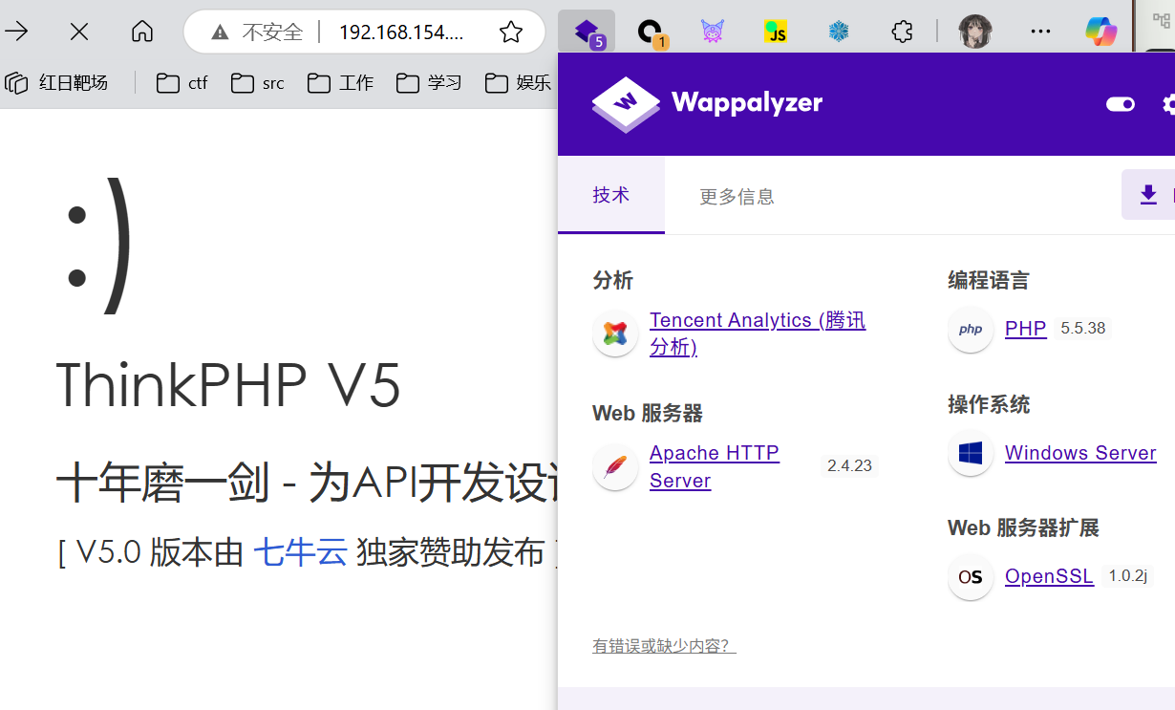Open the browser three-dot settings menu

[1040, 32]
